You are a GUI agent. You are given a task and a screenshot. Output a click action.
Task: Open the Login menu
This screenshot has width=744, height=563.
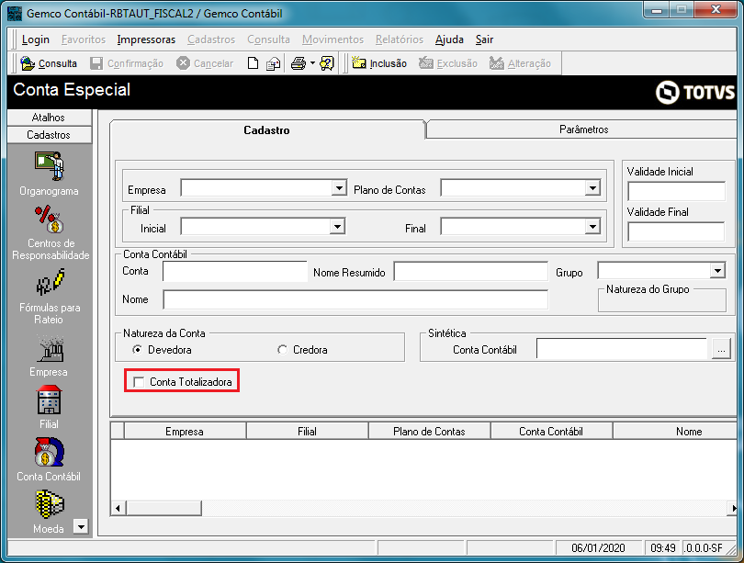[x=36, y=39]
